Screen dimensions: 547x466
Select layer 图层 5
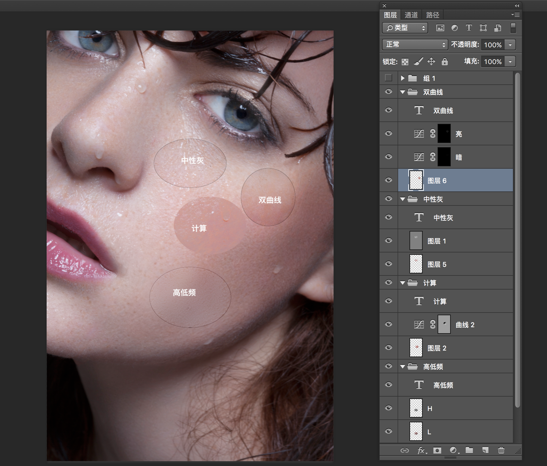(456, 264)
